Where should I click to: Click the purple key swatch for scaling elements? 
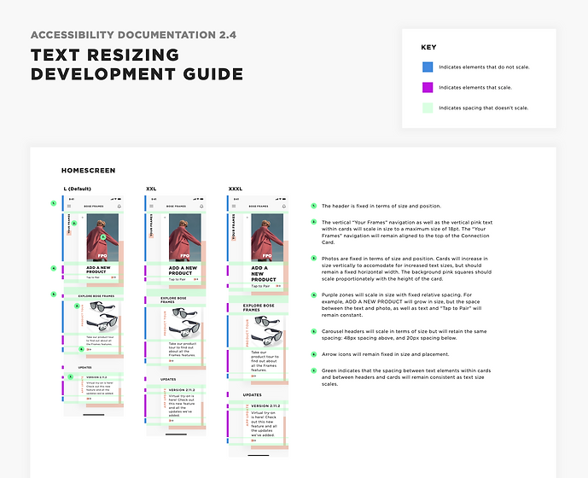[x=428, y=87]
